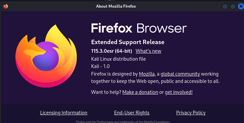Open the global community link
The image size is (244, 123).
180,74
